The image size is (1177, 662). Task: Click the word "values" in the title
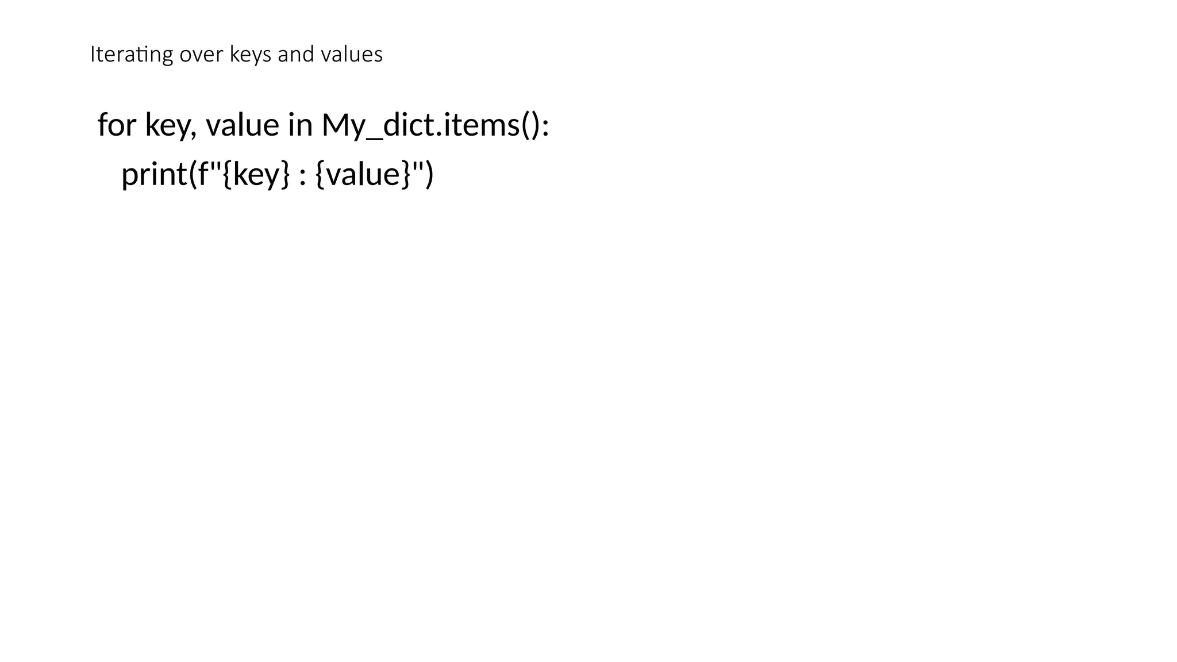point(351,55)
